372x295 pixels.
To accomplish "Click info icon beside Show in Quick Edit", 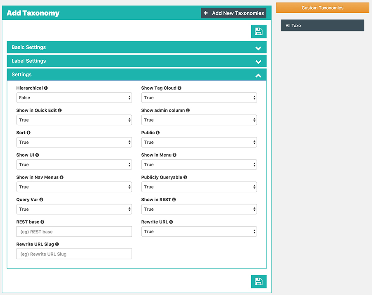I will click(60, 110).
